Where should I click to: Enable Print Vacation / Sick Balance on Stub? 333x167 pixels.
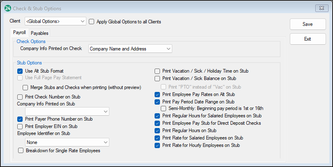click(x=157, y=78)
